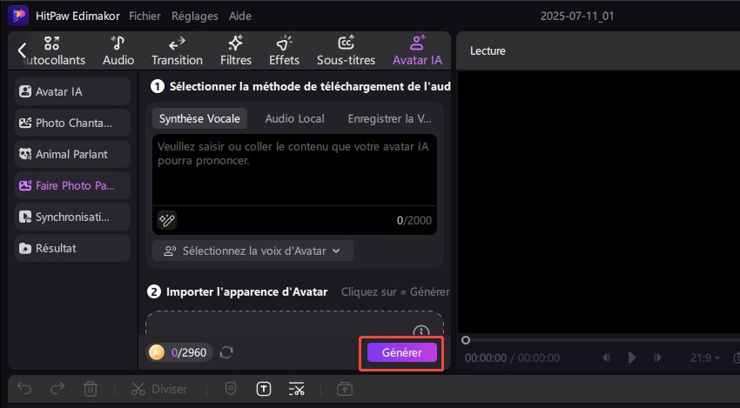The image size is (740, 408).
Task: Click the Lecture panel title
Action: 488,51
